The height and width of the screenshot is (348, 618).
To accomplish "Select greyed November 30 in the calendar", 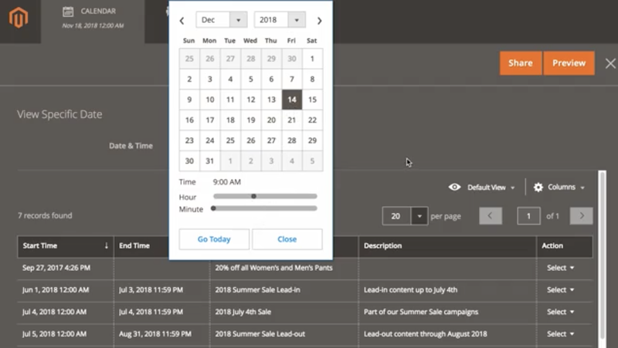I will 292,59.
